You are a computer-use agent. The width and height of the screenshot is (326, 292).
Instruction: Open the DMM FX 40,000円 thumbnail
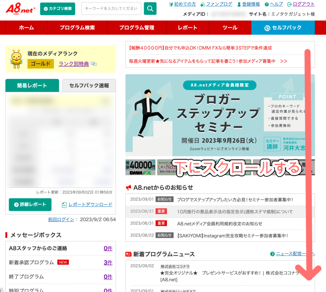(140, 167)
